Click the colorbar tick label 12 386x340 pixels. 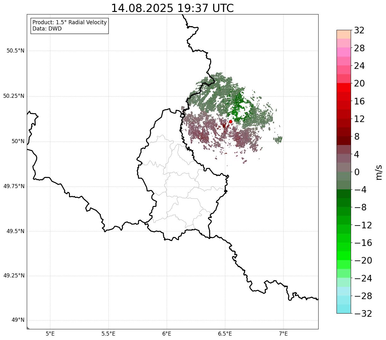click(359, 119)
